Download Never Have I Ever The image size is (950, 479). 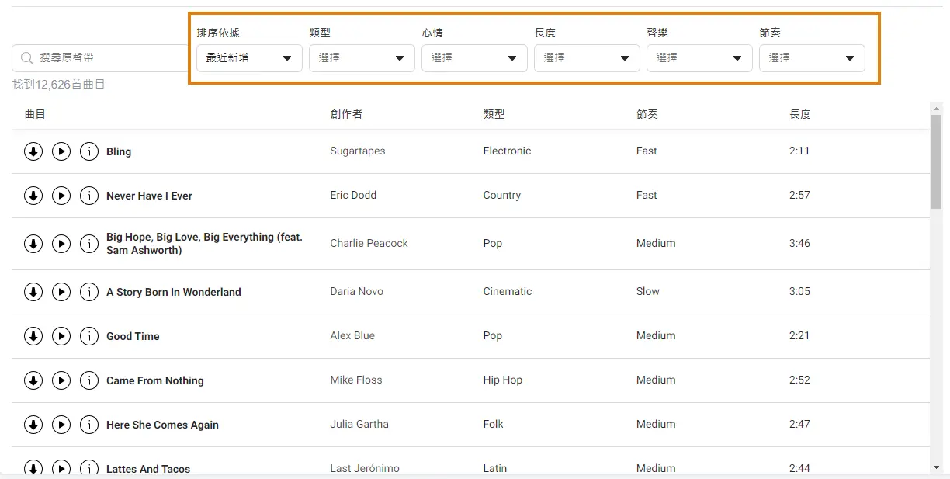pos(33,196)
